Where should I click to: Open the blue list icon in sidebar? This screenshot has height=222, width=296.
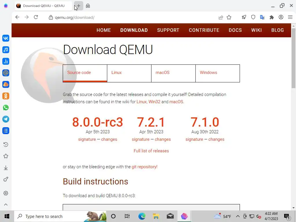(x=6, y=131)
